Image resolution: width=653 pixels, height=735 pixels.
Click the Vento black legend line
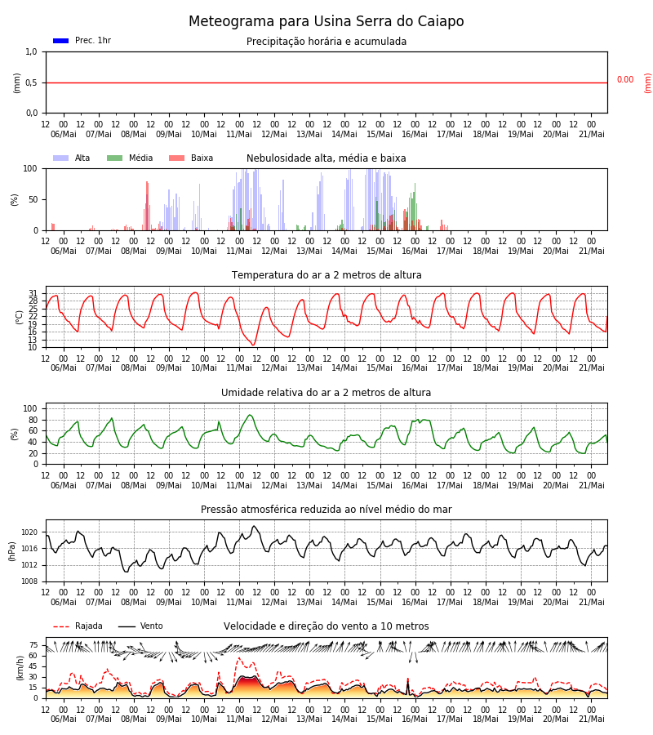point(127,626)
